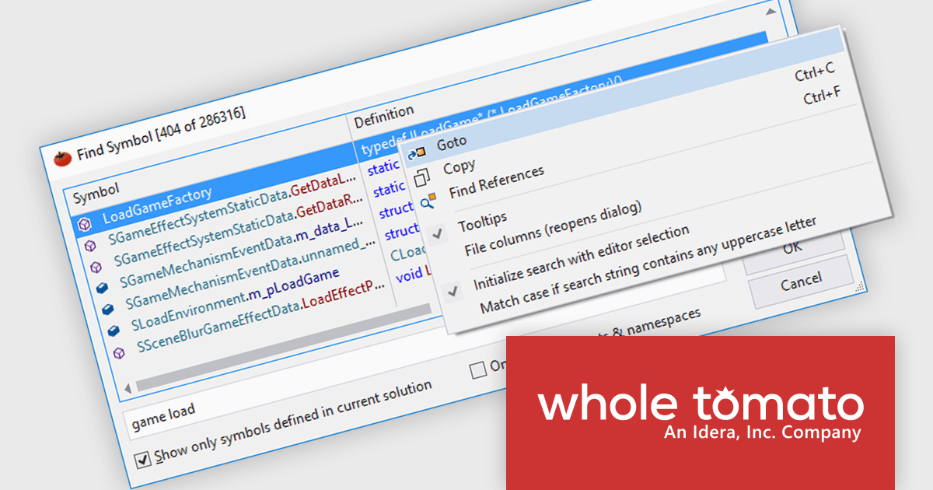This screenshot has width=933, height=490.
Task: Click the icon beside SLoadEnvironment.m_pLoadGame row
Action: pos(114,331)
